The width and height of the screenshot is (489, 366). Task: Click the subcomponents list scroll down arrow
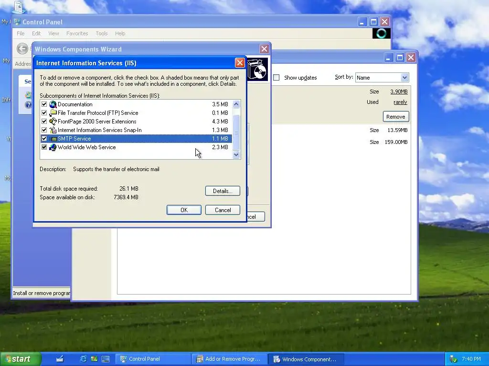point(236,155)
